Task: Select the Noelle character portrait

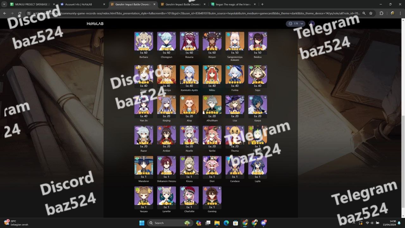Action: pyautogui.click(x=189, y=137)
